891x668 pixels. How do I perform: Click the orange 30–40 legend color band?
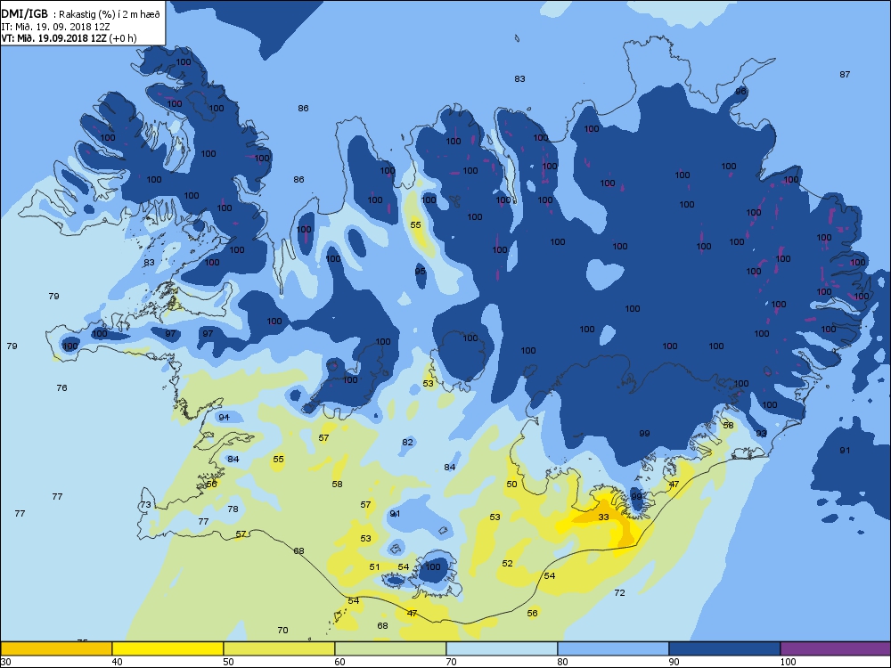(56, 648)
